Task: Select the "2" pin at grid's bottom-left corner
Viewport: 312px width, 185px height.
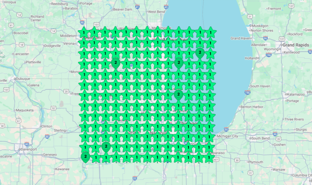Action: [x=86, y=157]
